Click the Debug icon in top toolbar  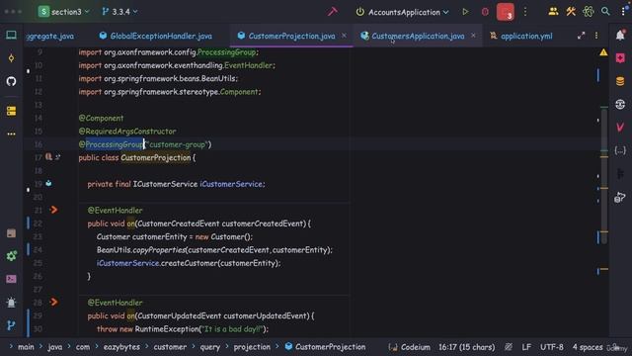tap(485, 12)
